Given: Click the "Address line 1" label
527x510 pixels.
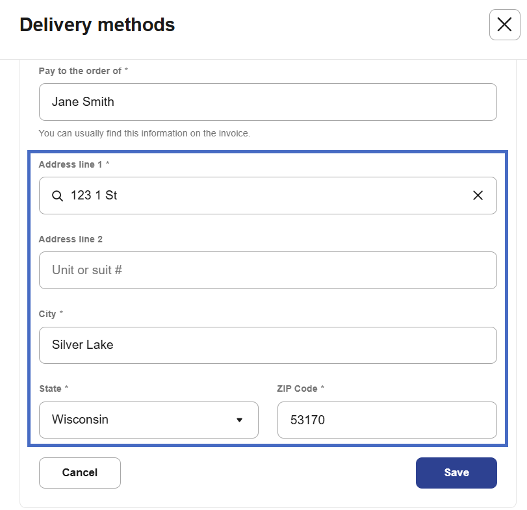Looking at the screenshot, I should tap(70, 165).
